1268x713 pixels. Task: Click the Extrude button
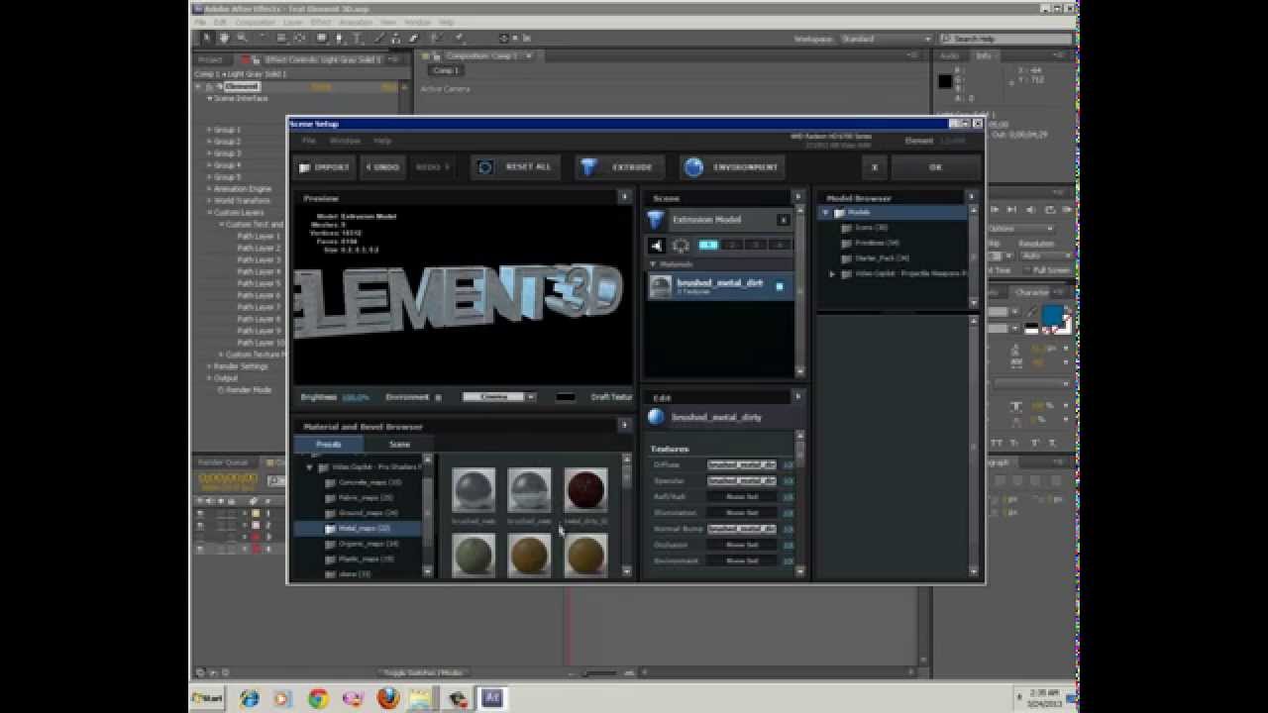[x=619, y=167]
